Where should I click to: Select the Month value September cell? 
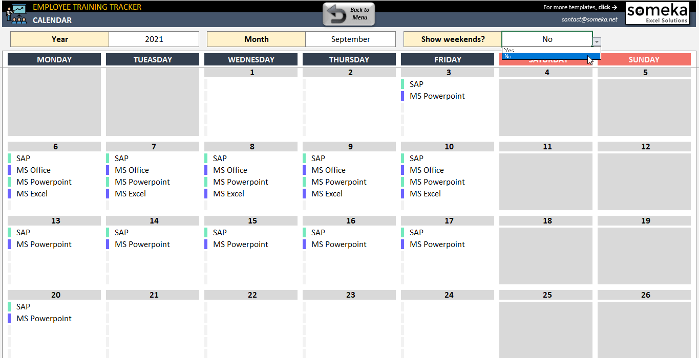351,39
